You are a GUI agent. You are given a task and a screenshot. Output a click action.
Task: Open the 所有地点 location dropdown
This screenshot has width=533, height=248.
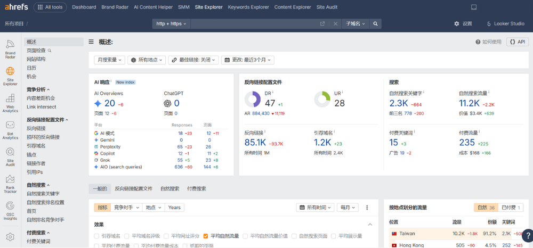point(147,60)
